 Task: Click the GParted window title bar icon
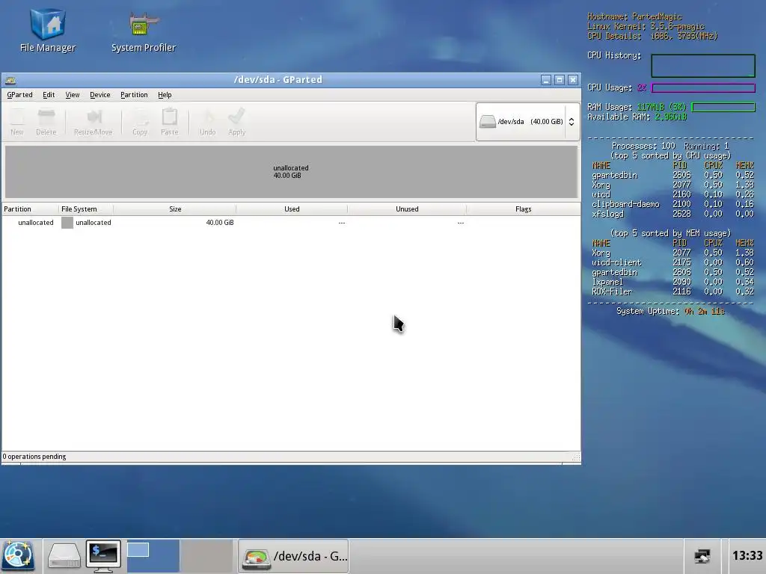pyautogui.click(x=10, y=80)
